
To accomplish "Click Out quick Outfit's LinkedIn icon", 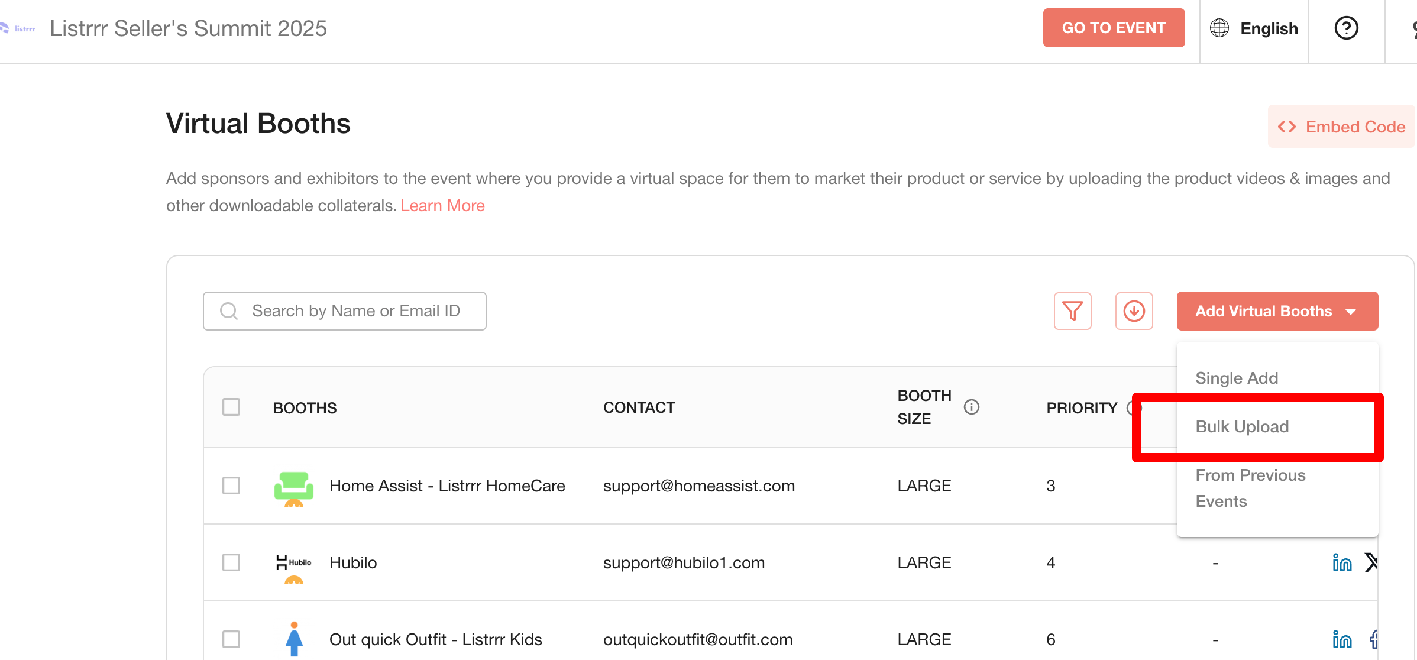I will 1342,639.
